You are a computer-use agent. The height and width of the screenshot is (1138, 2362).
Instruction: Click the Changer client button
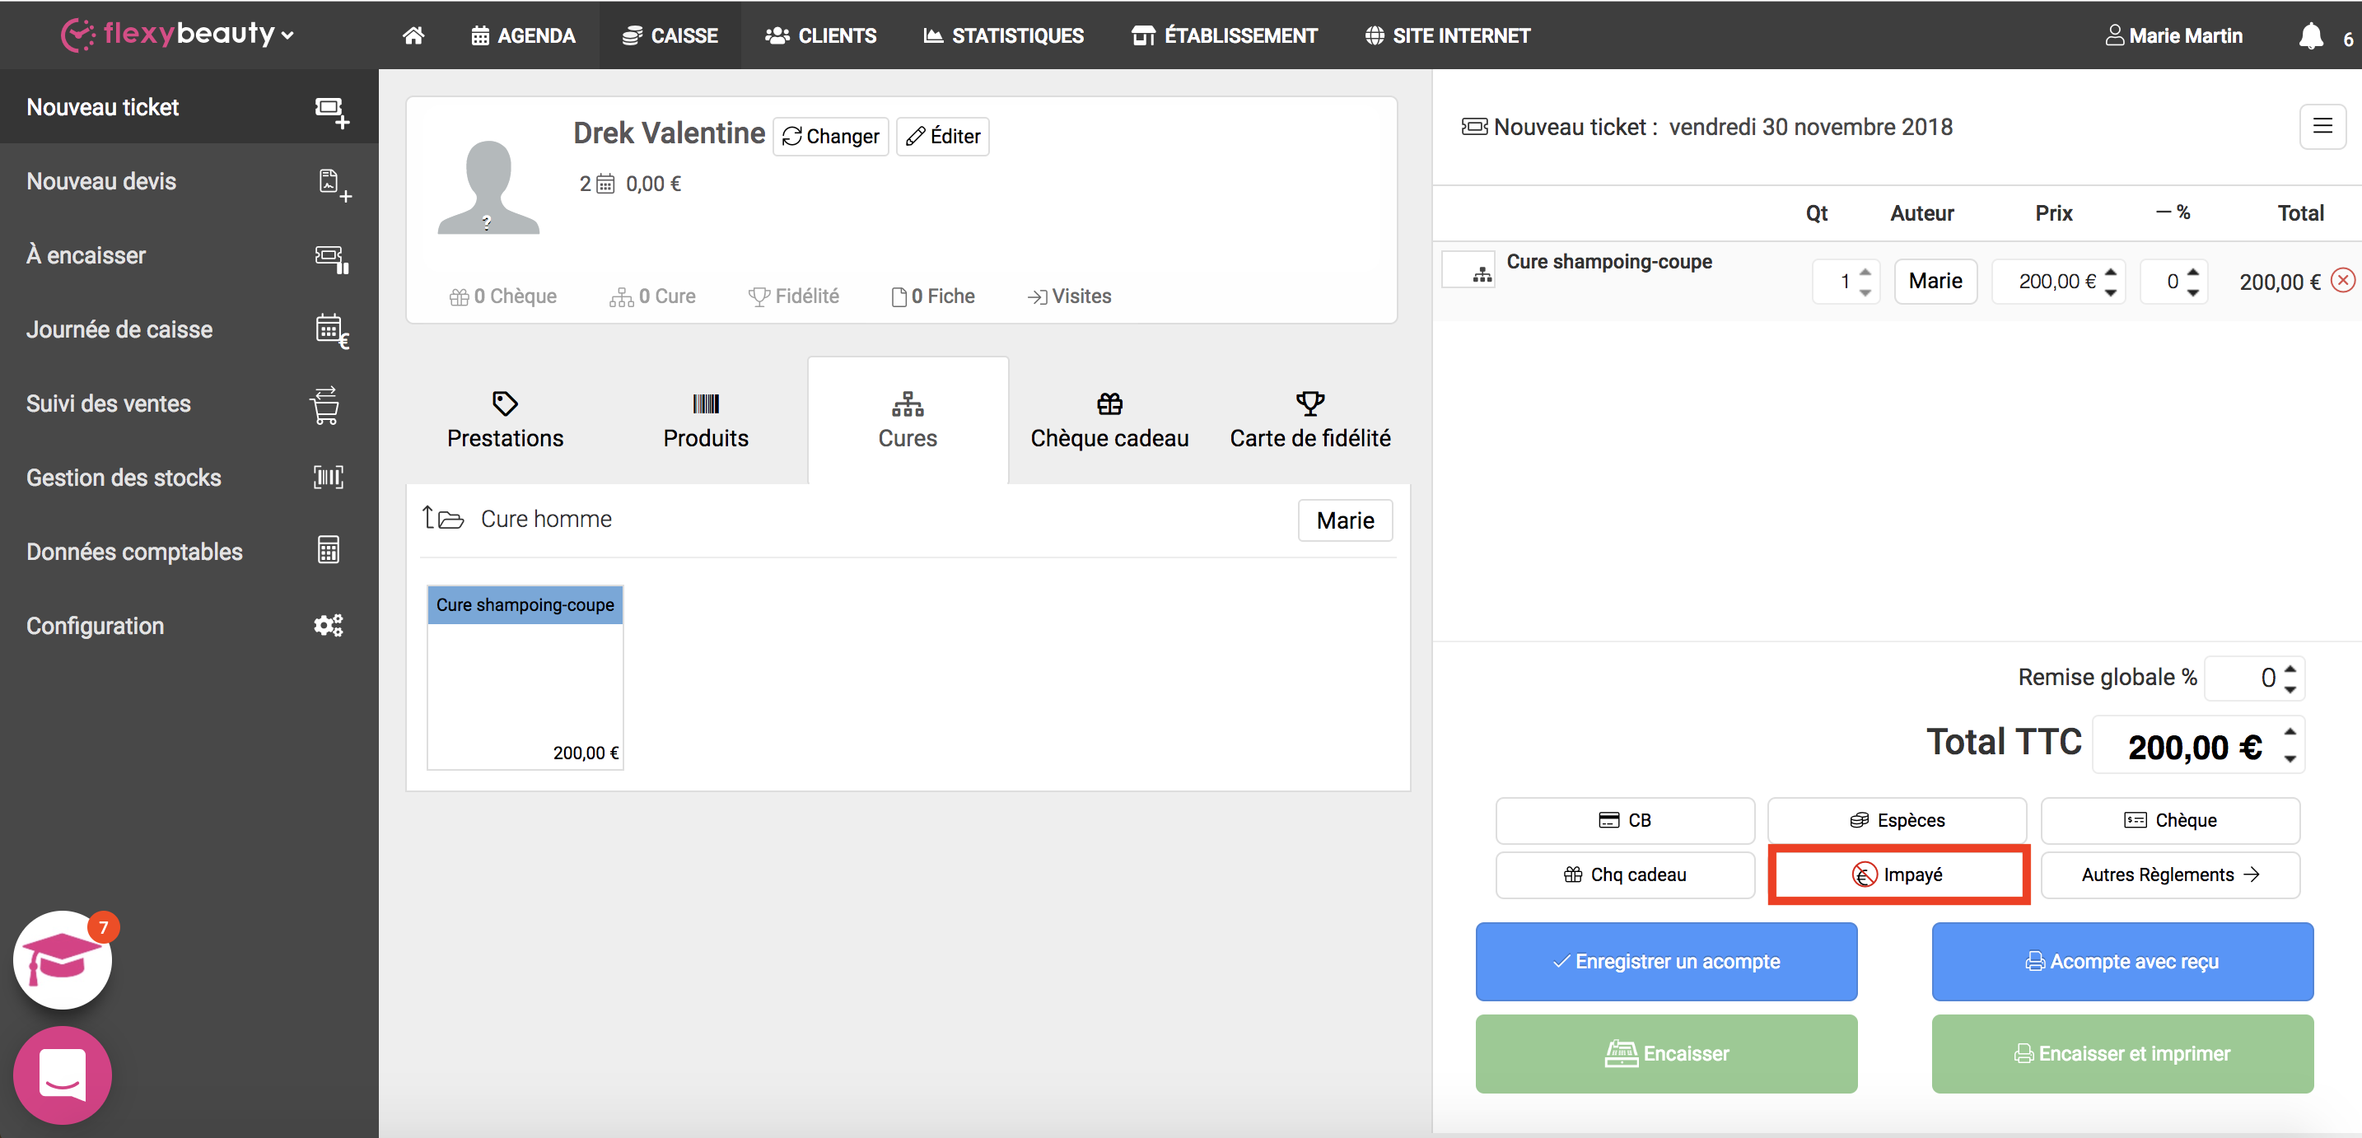[831, 137]
